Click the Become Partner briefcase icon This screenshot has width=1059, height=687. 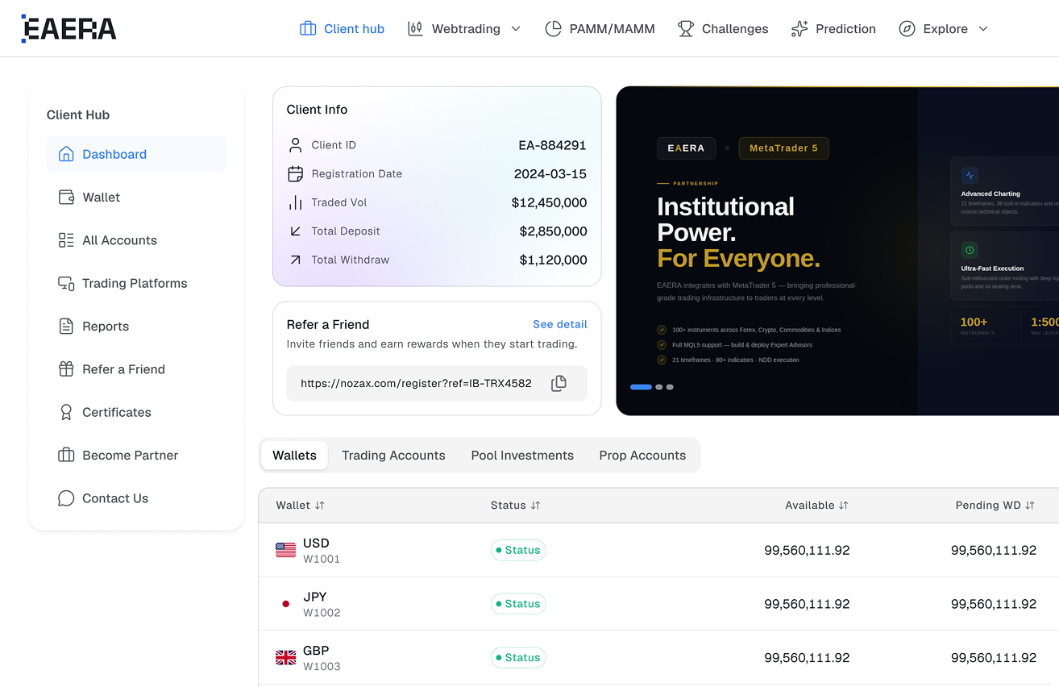[66, 455]
